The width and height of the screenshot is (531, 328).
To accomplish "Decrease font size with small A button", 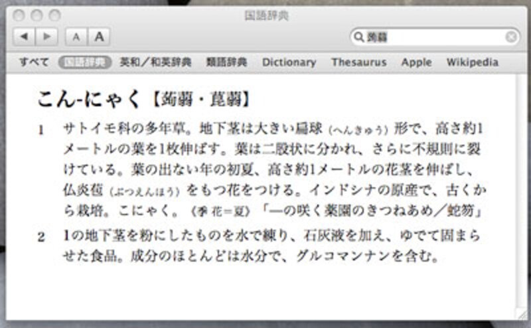I will [76, 37].
